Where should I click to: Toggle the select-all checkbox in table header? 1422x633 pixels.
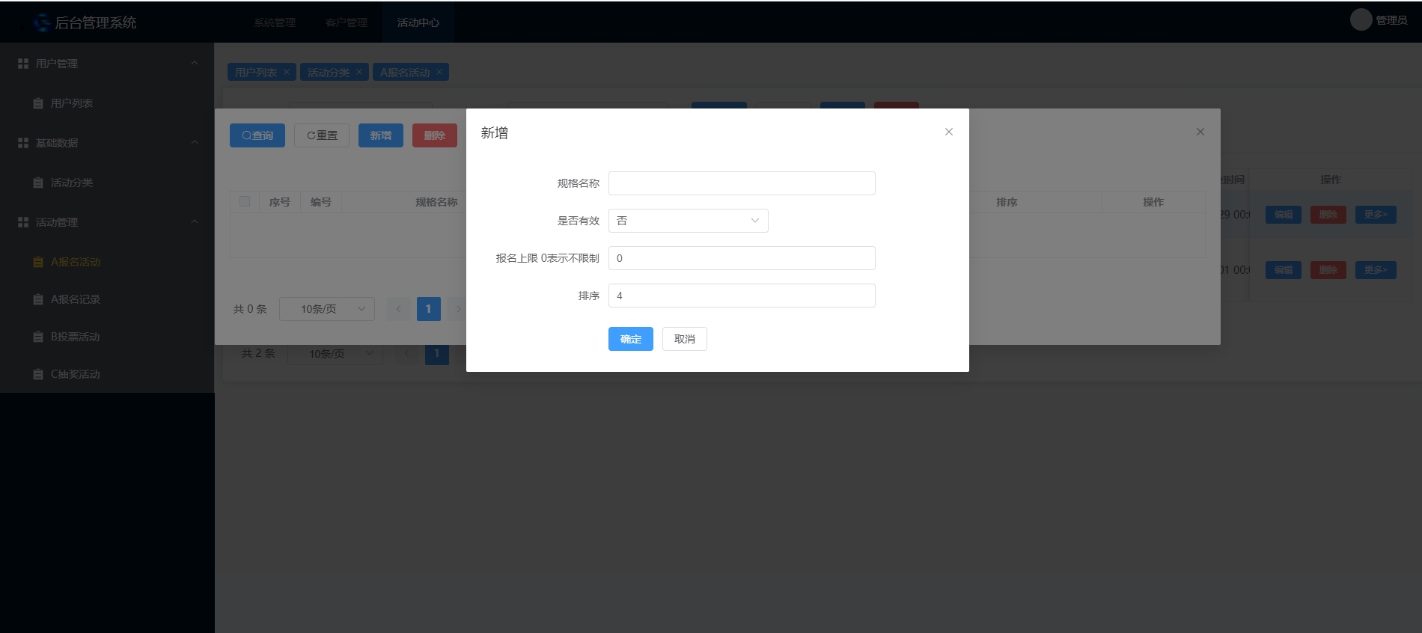(x=245, y=201)
